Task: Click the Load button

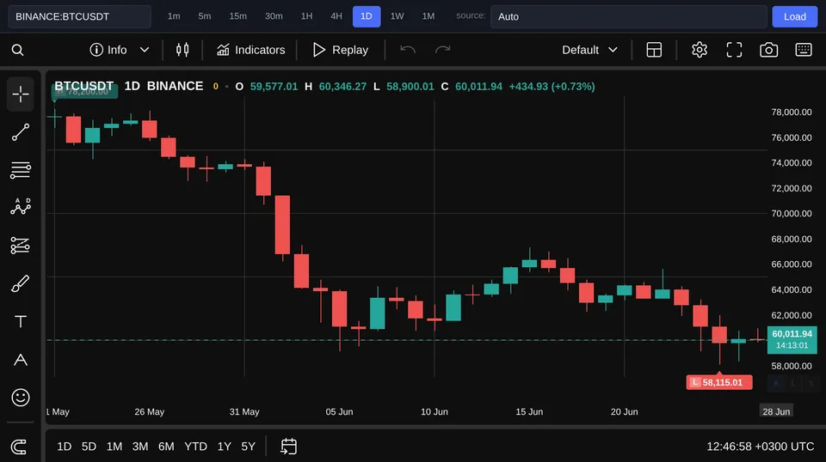Action: pyautogui.click(x=794, y=16)
